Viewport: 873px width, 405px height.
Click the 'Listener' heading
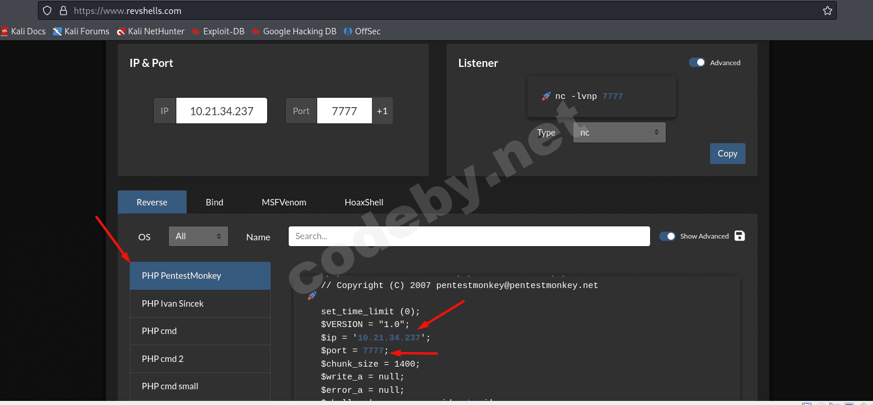pyautogui.click(x=478, y=63)
